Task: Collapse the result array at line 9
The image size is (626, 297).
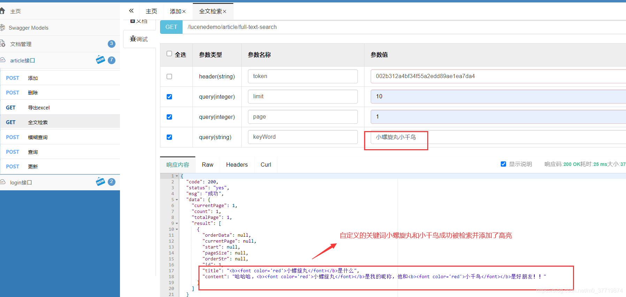Action: click(177, 223)
